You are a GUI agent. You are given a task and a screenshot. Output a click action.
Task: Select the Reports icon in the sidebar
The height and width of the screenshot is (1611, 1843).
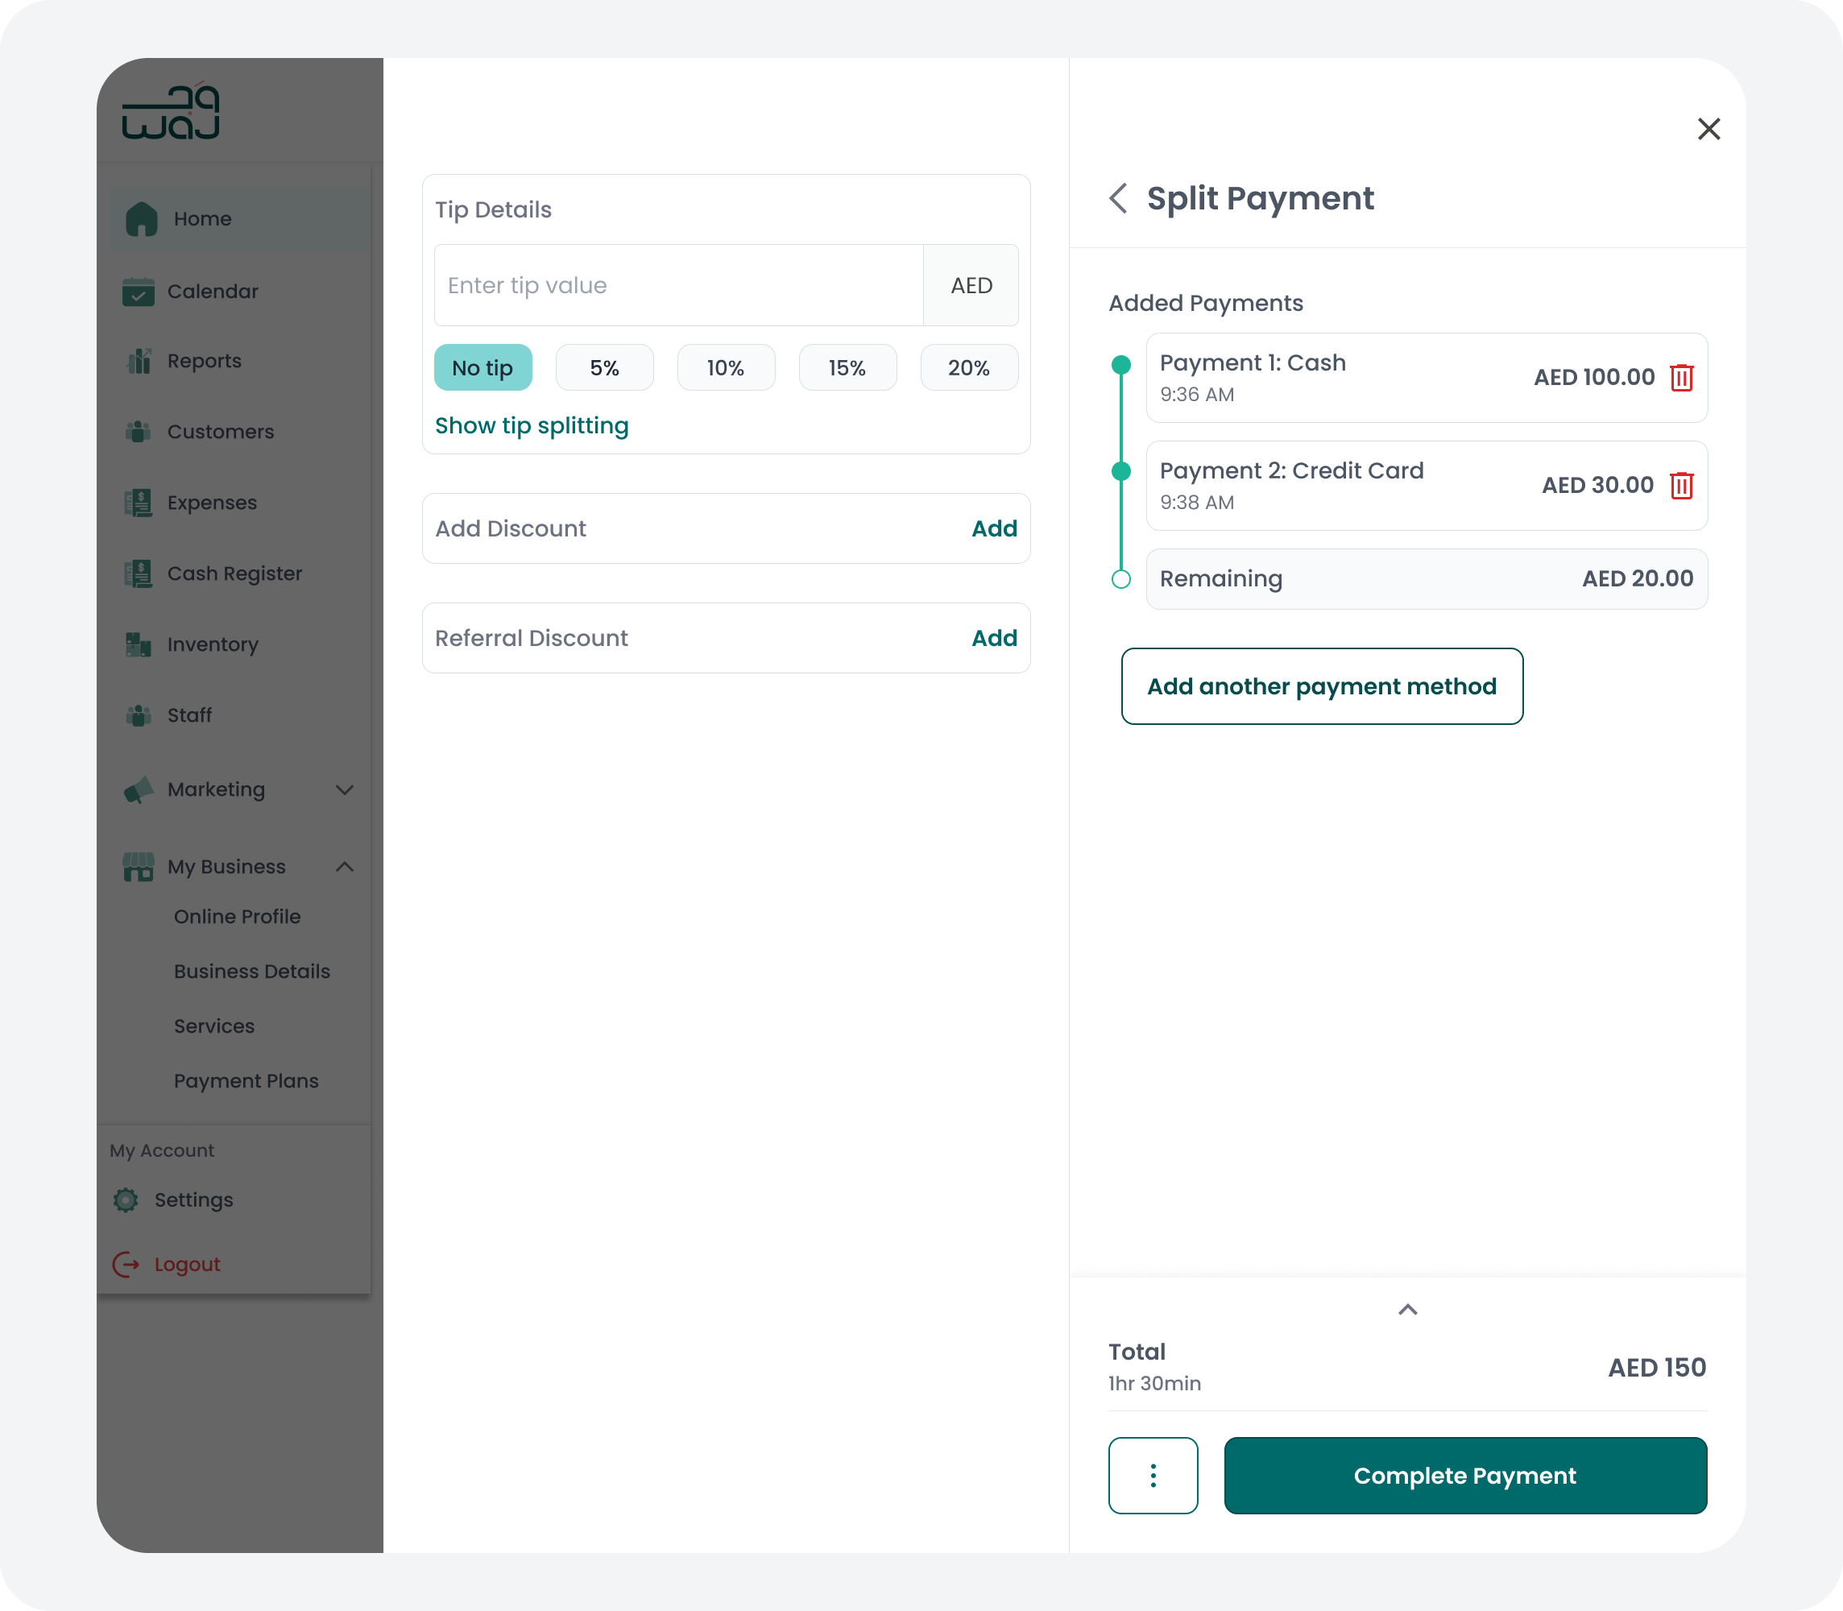(139, 361)
